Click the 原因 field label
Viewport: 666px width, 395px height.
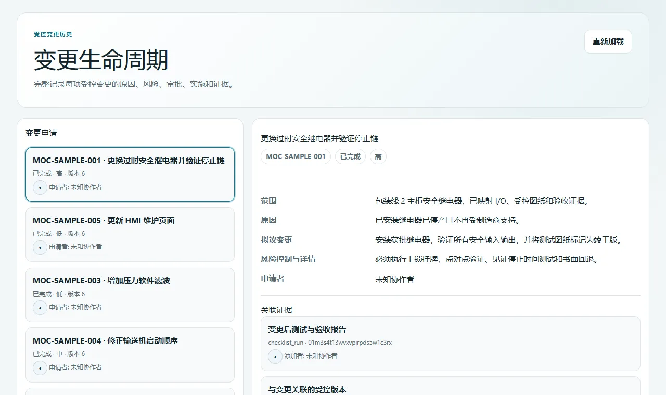(x=268, y=220)
